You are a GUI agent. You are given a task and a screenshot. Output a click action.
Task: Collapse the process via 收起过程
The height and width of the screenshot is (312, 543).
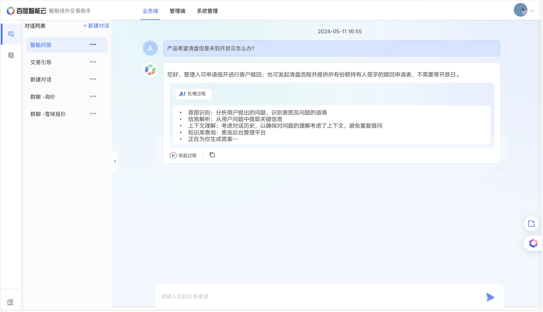183,156
